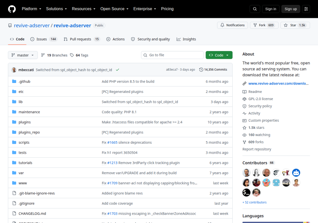This screenshot has width=318, height=223.
Task: Open the lib folder
Action: pyautogui.click(x=20, y=102)
